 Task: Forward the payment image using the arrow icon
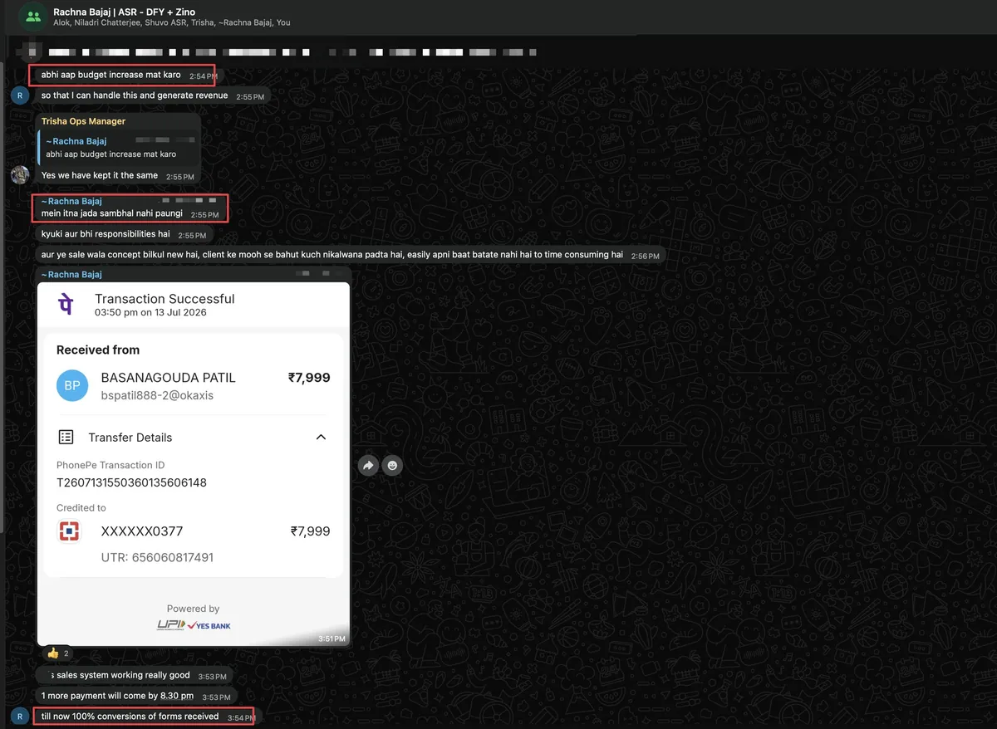367,466
